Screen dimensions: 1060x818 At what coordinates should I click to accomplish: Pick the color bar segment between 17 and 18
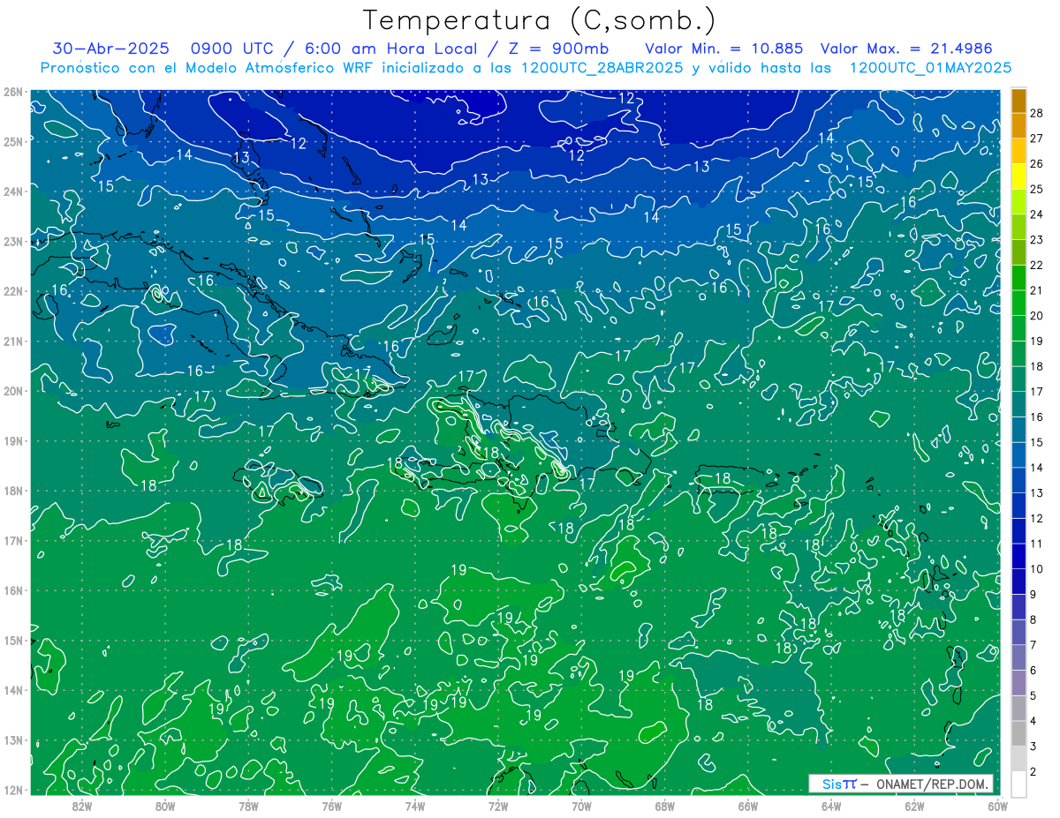[1018, 379]
